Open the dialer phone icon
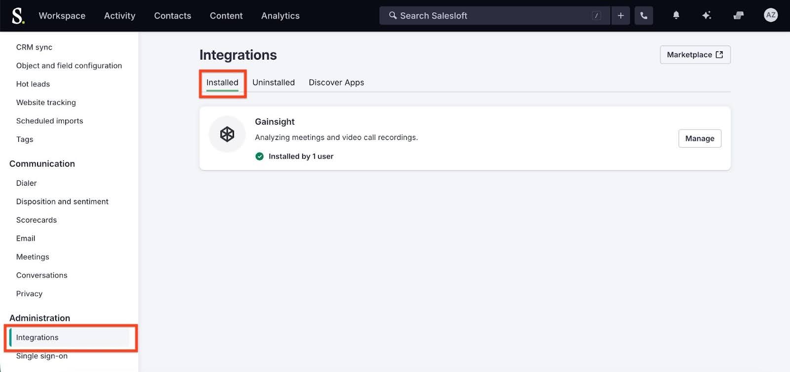This screenshot has width=790, height=372. pyautogui.click(x=644, y=16)
